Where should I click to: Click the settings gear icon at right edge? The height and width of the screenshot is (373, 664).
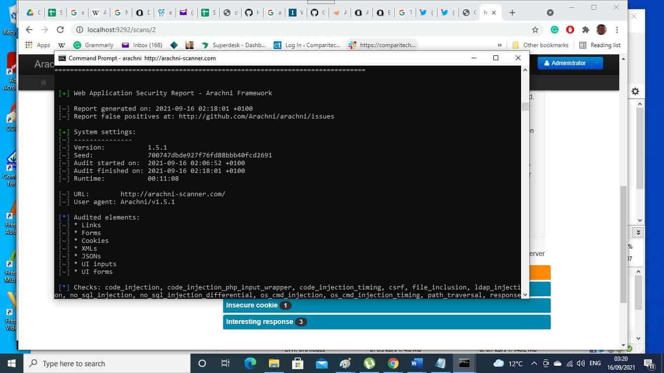coord(635,91)
